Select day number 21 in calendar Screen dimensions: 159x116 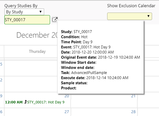click(133, 96)
